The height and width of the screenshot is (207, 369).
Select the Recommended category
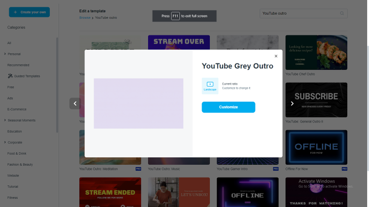pos(18,65)
